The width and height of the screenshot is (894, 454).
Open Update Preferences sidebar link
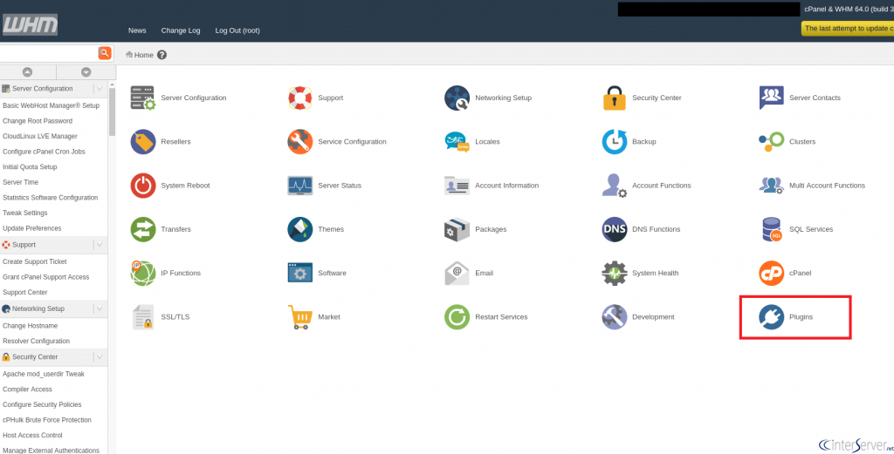(x=32, y=228)
